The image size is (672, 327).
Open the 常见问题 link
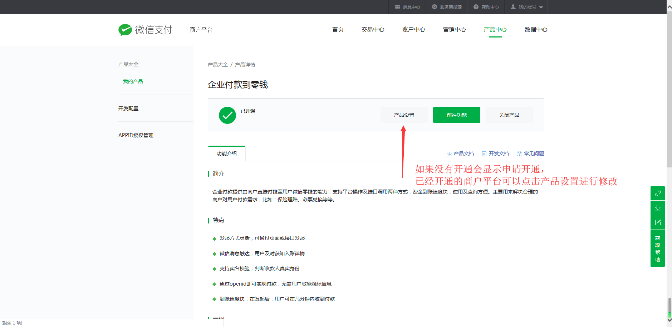(x=534, y=154)
